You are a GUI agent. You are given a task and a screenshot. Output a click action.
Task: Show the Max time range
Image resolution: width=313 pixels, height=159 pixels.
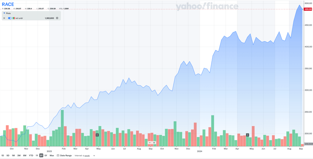coord(52,155)
